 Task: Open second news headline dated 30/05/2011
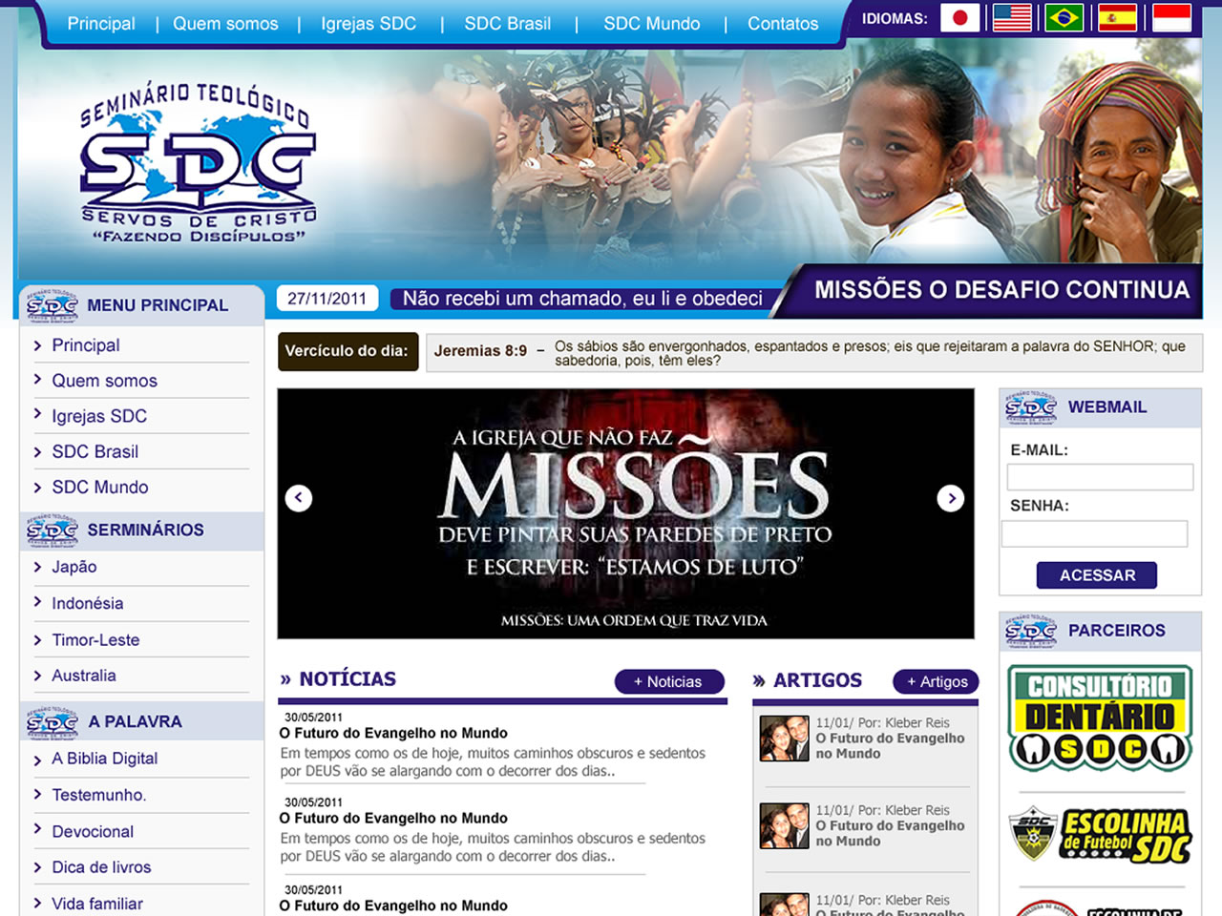(x=393, y=818)
